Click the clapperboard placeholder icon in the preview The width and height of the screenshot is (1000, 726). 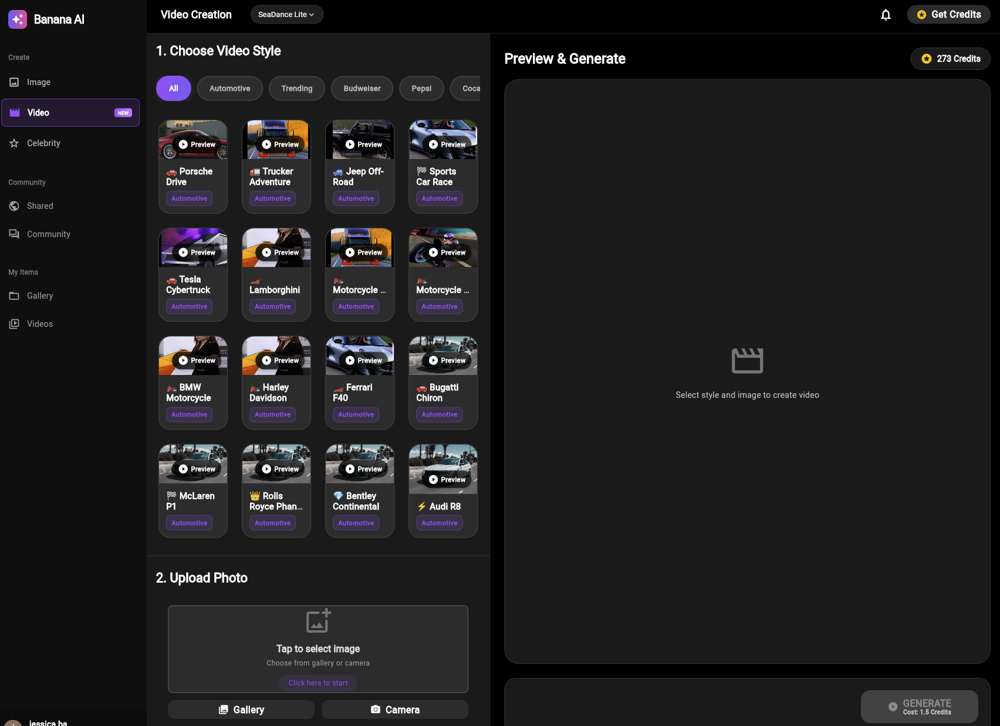pyautogui.click(x=747, y=360)
